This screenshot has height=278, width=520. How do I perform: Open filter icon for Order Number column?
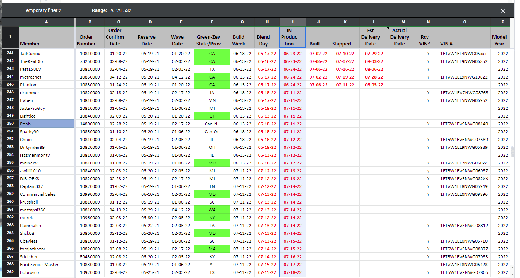click(x=100, y=44)
